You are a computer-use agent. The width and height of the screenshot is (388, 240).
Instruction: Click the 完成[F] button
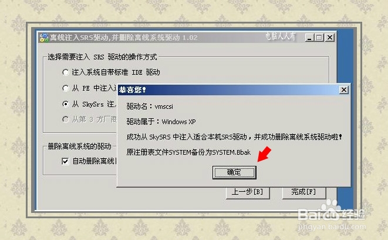coord(304,192)
